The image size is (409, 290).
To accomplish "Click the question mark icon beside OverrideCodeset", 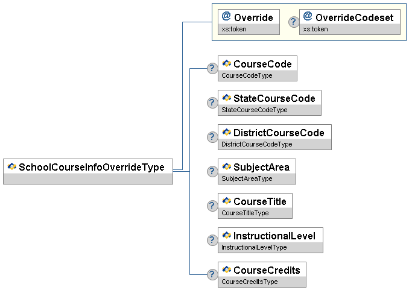I will [293, 22].
